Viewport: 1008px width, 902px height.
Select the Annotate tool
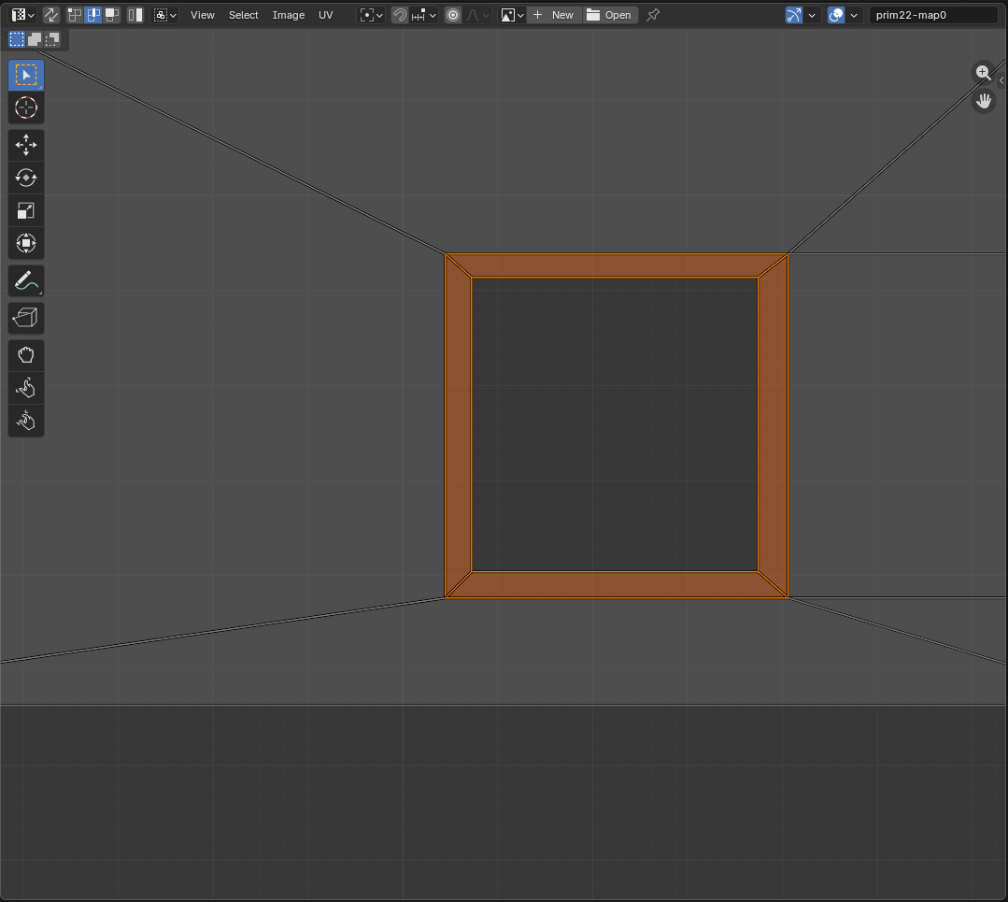coord(26,280)
